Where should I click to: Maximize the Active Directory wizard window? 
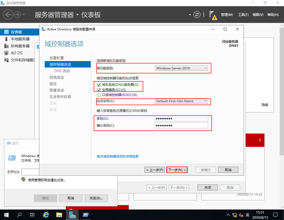(225, 29)
